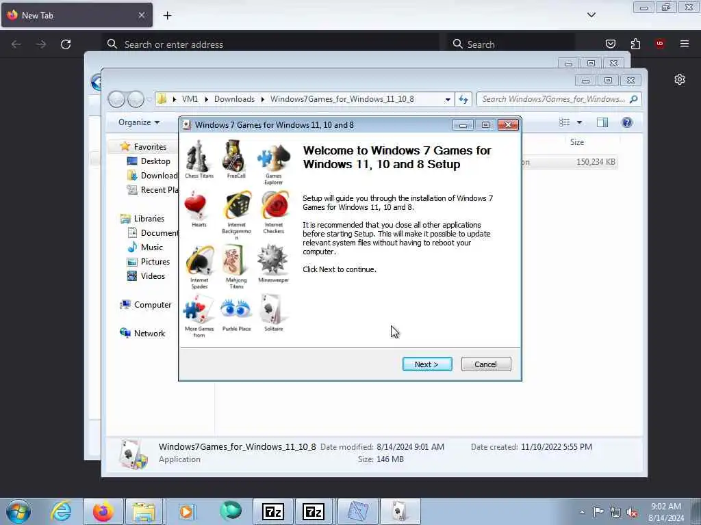The width and height of the screenshot is (701, 525).
Task: Open the Organize dropdown menu
Action: click(138, 122)
